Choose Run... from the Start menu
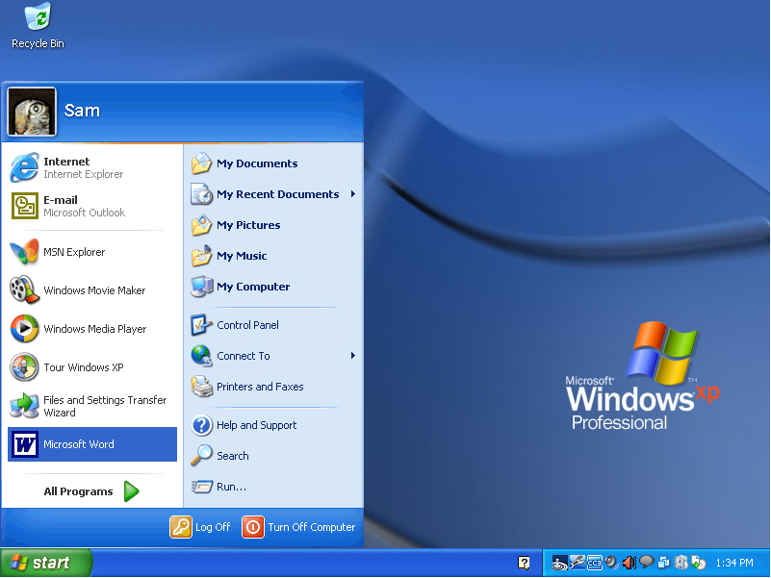Screen dimensions: 771x578 tap(231, 487)
